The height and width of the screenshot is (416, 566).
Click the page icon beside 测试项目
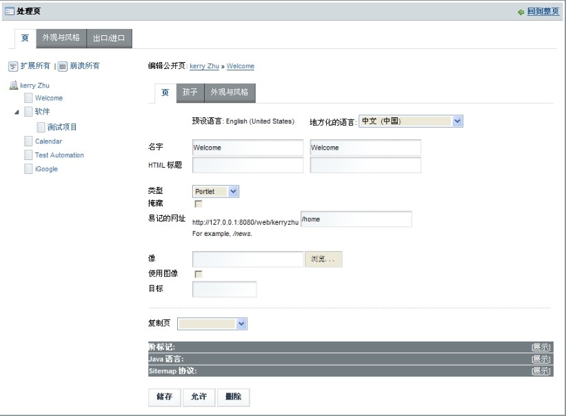point(41,127)
